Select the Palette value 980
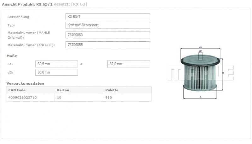Screen dimensions: 252x144 [108, 98]
